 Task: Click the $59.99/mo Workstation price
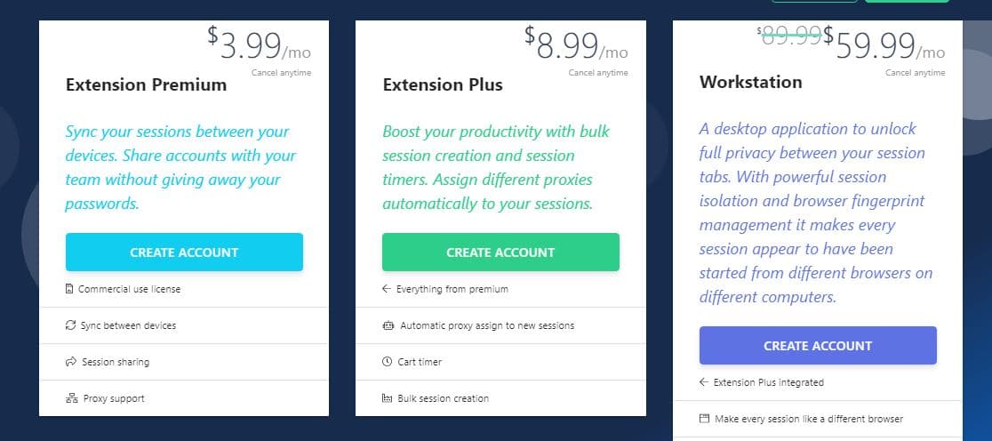click(884, 45)
